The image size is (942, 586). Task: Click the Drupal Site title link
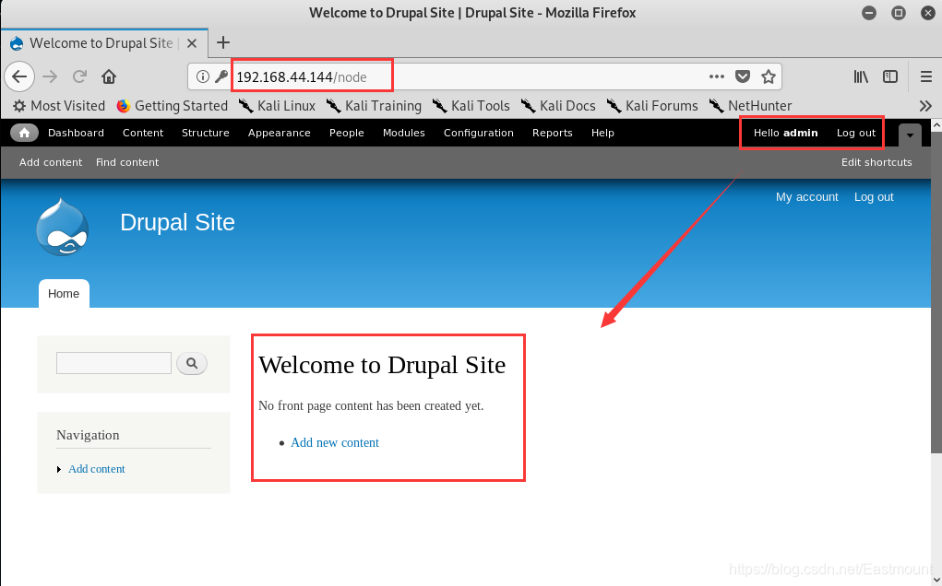tap(177, 223)
